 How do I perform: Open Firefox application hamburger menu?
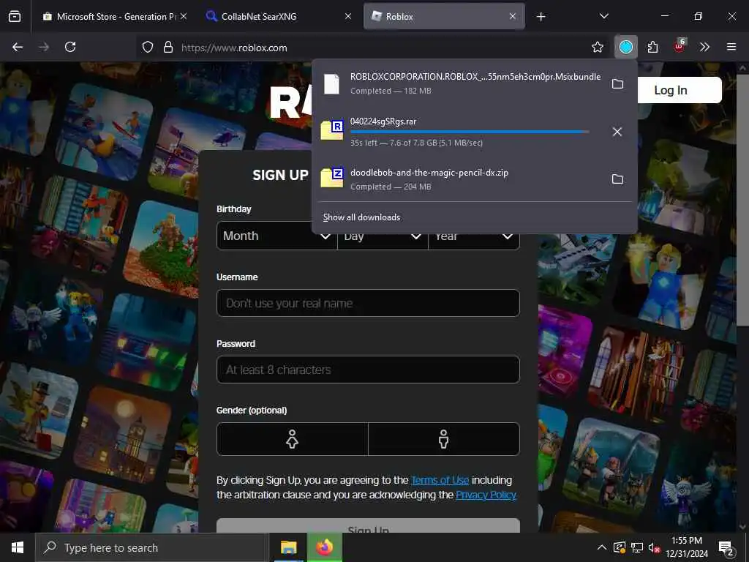pos(731,47)
